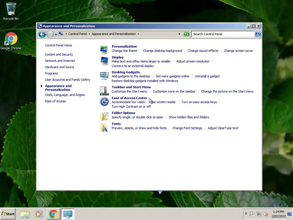Open Windows Explorer from the taskbar

point(25,214)
